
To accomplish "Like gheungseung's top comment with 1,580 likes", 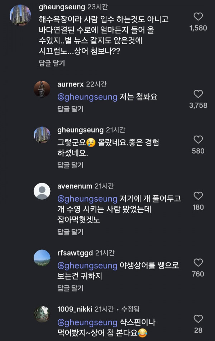I will [198, 17].
